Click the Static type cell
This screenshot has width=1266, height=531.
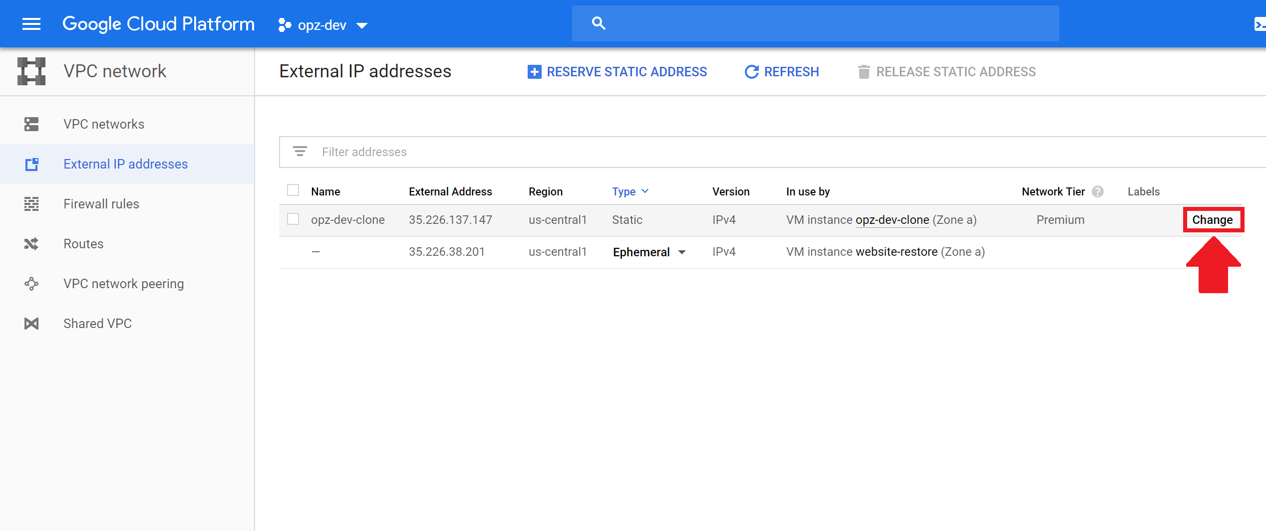[627, 220]
